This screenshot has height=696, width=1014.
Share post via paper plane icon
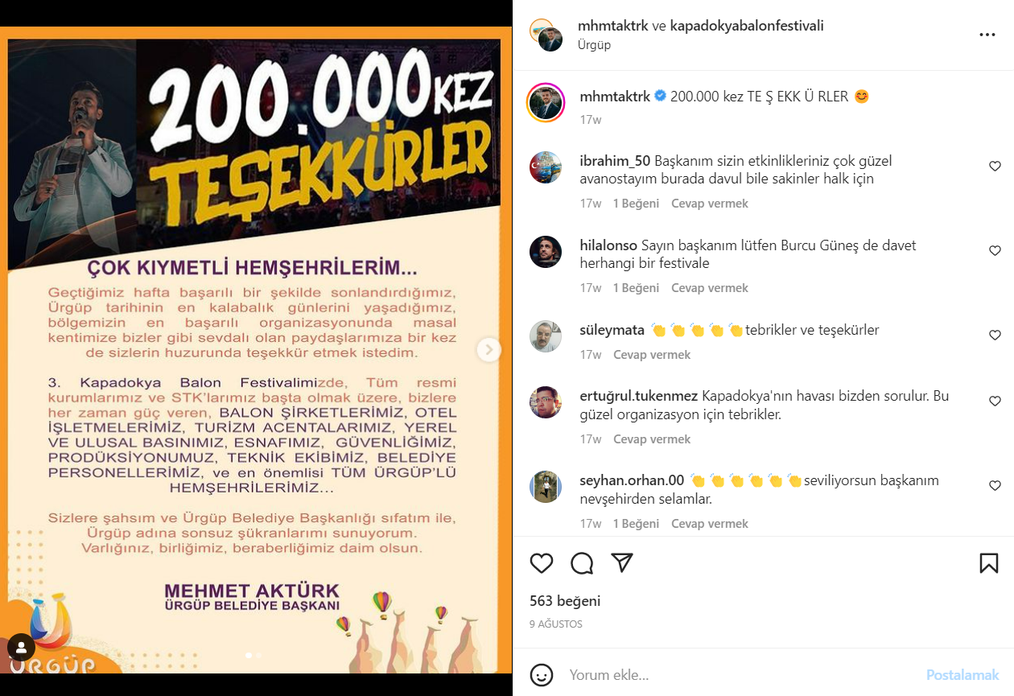[x=621, y=562]
